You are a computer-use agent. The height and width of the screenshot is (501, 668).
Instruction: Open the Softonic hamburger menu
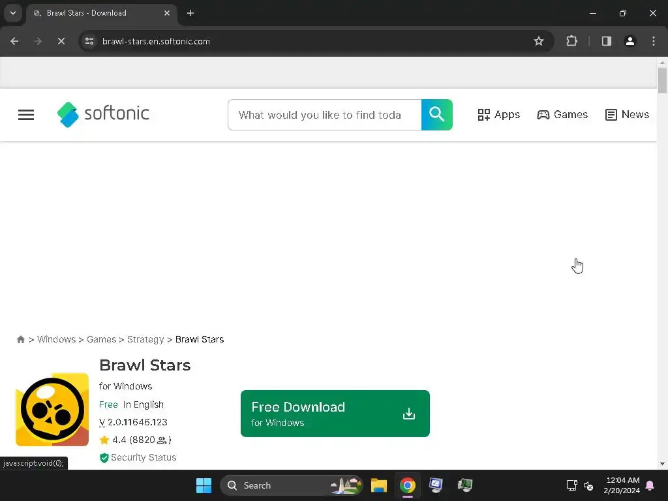[26, 115]
